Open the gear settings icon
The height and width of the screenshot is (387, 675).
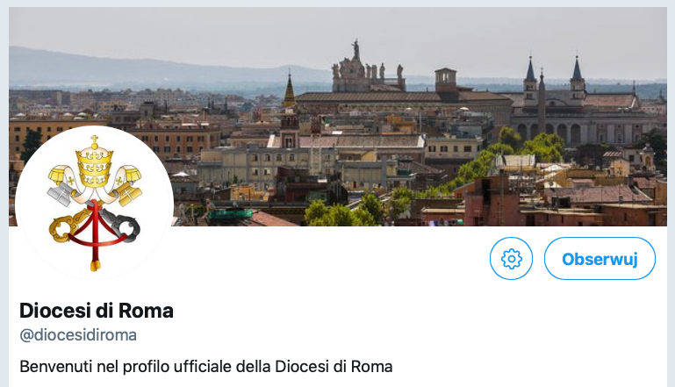tap(512, 259)
